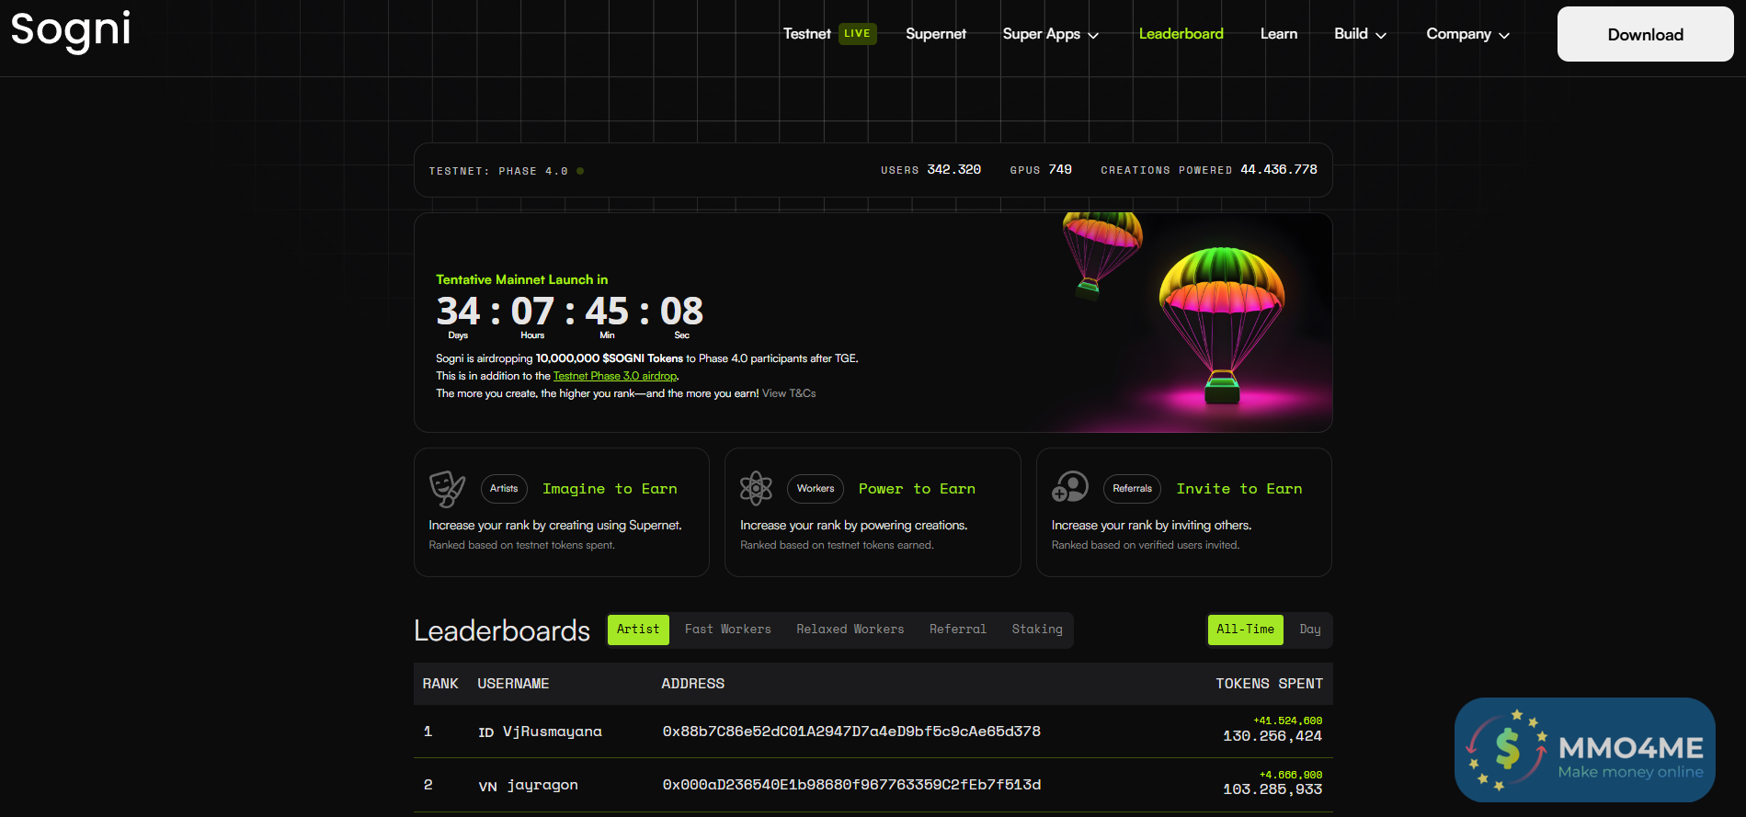Expand the Build dropdown menu

pos(1360,34)
